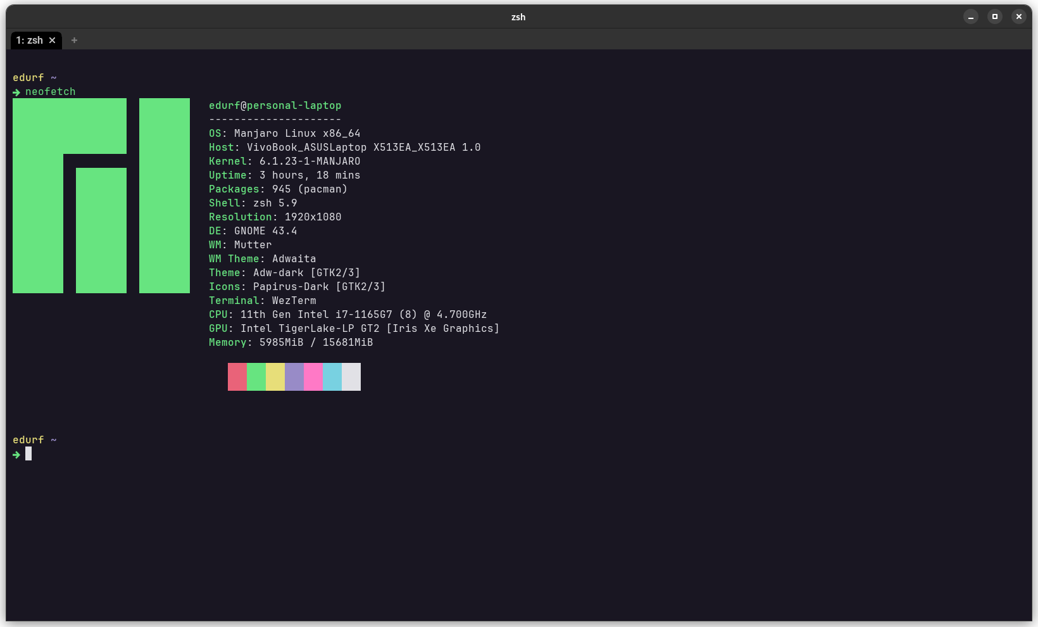This screenshot has height=627, width=1038.
Task: Click the purple color block
Action: [294, 377]
